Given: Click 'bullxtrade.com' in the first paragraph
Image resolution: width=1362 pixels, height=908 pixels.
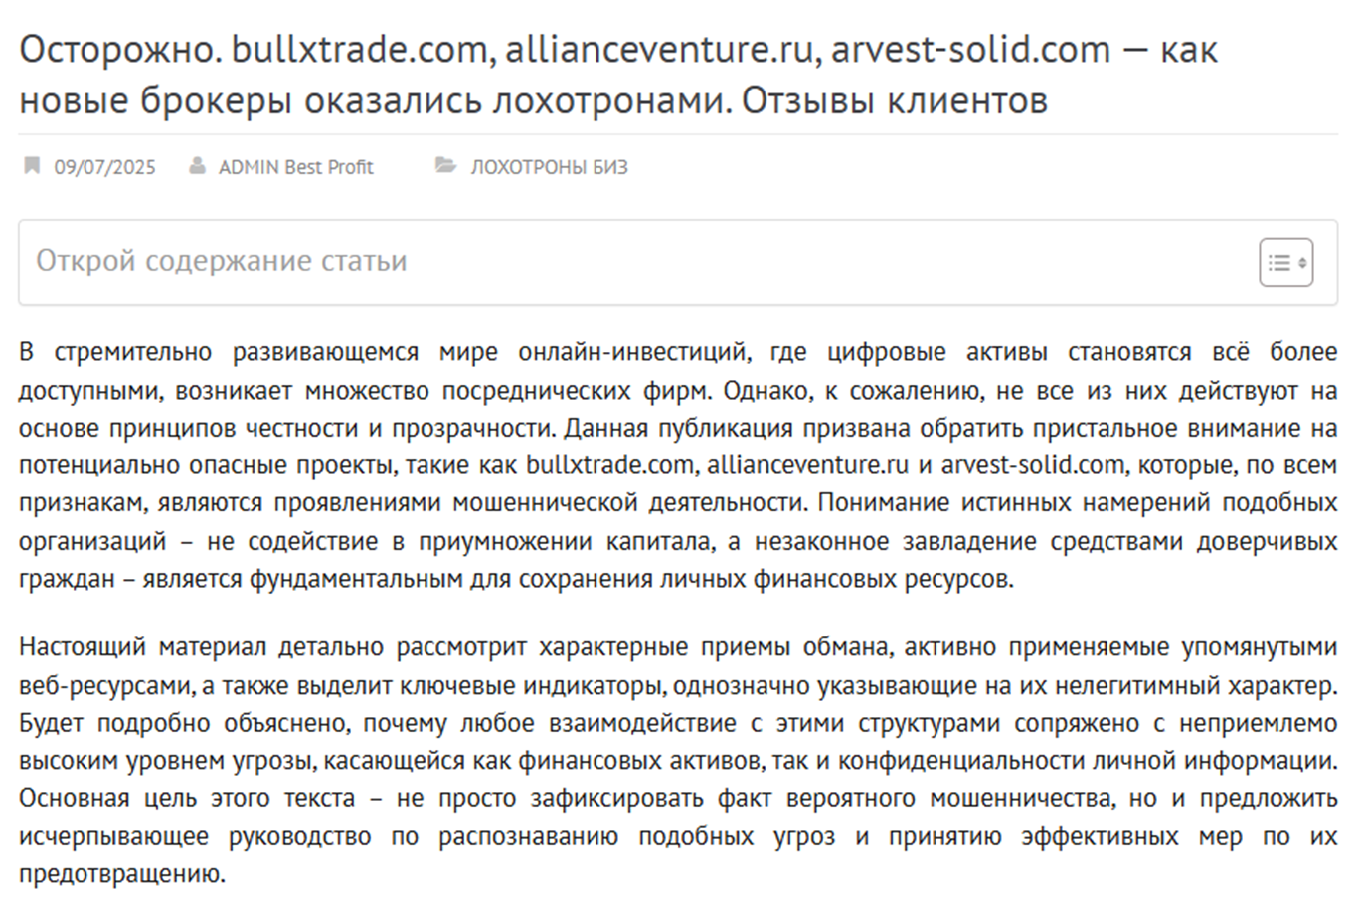Looking at the screenshot, I should tap(610, 465).
